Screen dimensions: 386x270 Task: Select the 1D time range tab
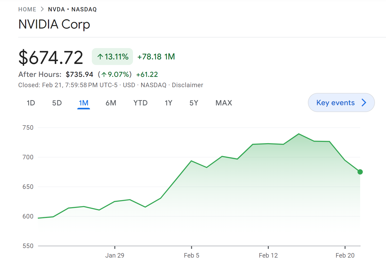pyautogui.click(x=31, y=103)
